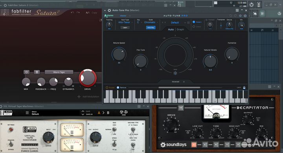283x153 pixels.
Task: Switch to Auto mode tab in Auto-Tune
Action: 171,29
